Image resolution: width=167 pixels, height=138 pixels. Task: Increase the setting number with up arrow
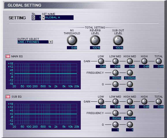point(33,16)
